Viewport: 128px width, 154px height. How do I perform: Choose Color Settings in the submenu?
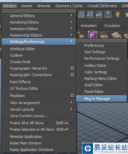[x=102, y=72]
